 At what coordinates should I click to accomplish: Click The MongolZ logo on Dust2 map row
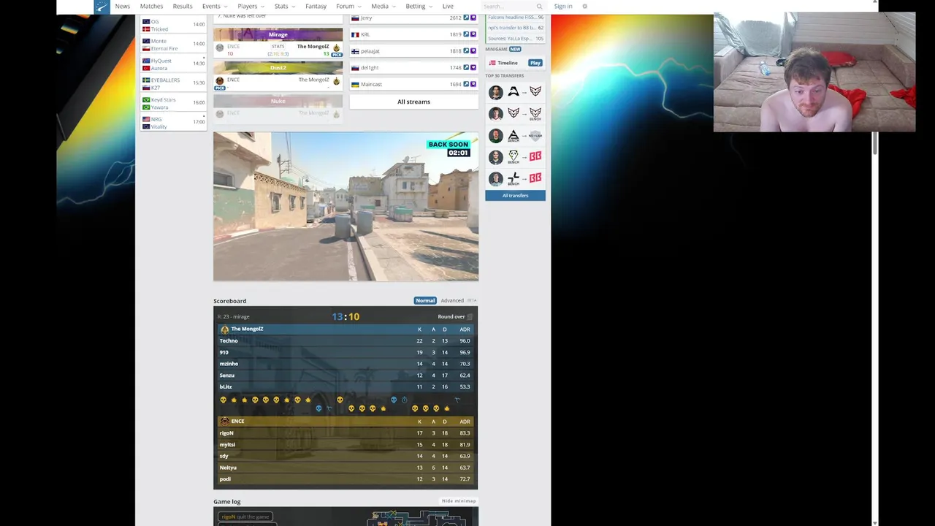click(337, 80)
